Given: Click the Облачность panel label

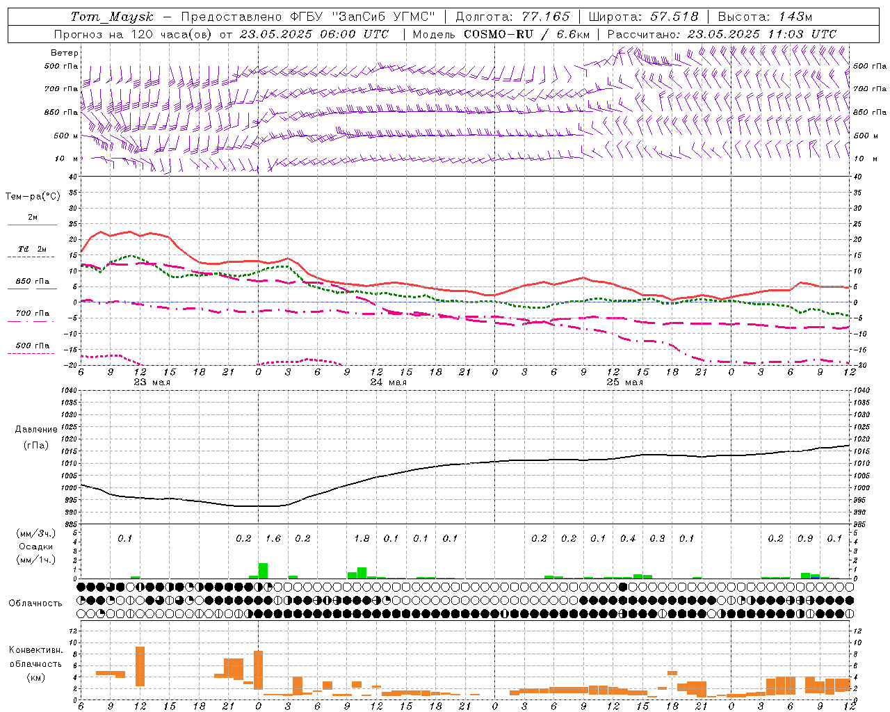Looking at the screenshot, I should pyautogui.click(x=35, y=603).
